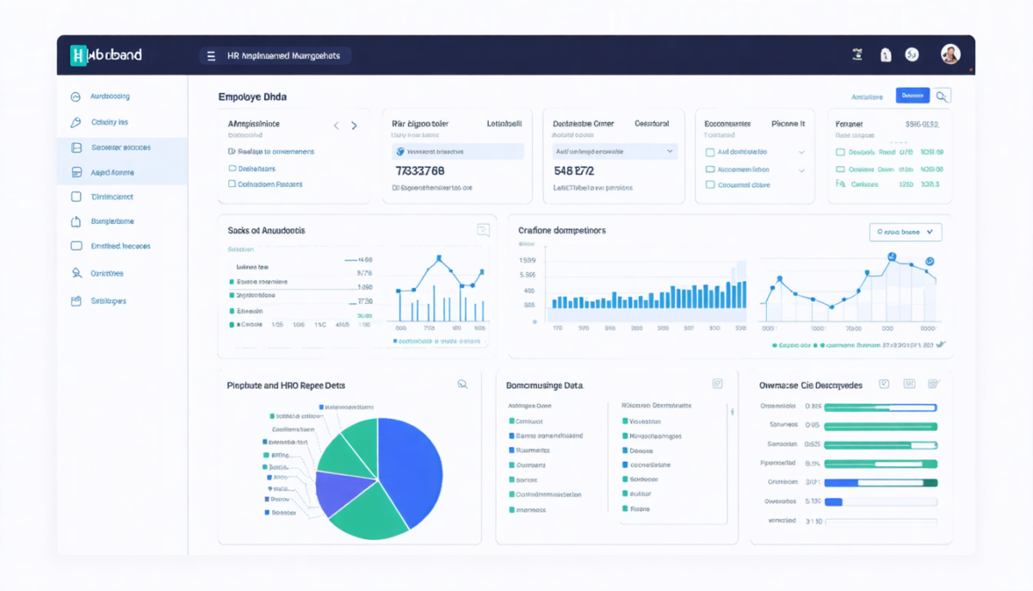Check the 'Aul dometoalso' box
This screenshot has width=1033, height=591.
710,152
